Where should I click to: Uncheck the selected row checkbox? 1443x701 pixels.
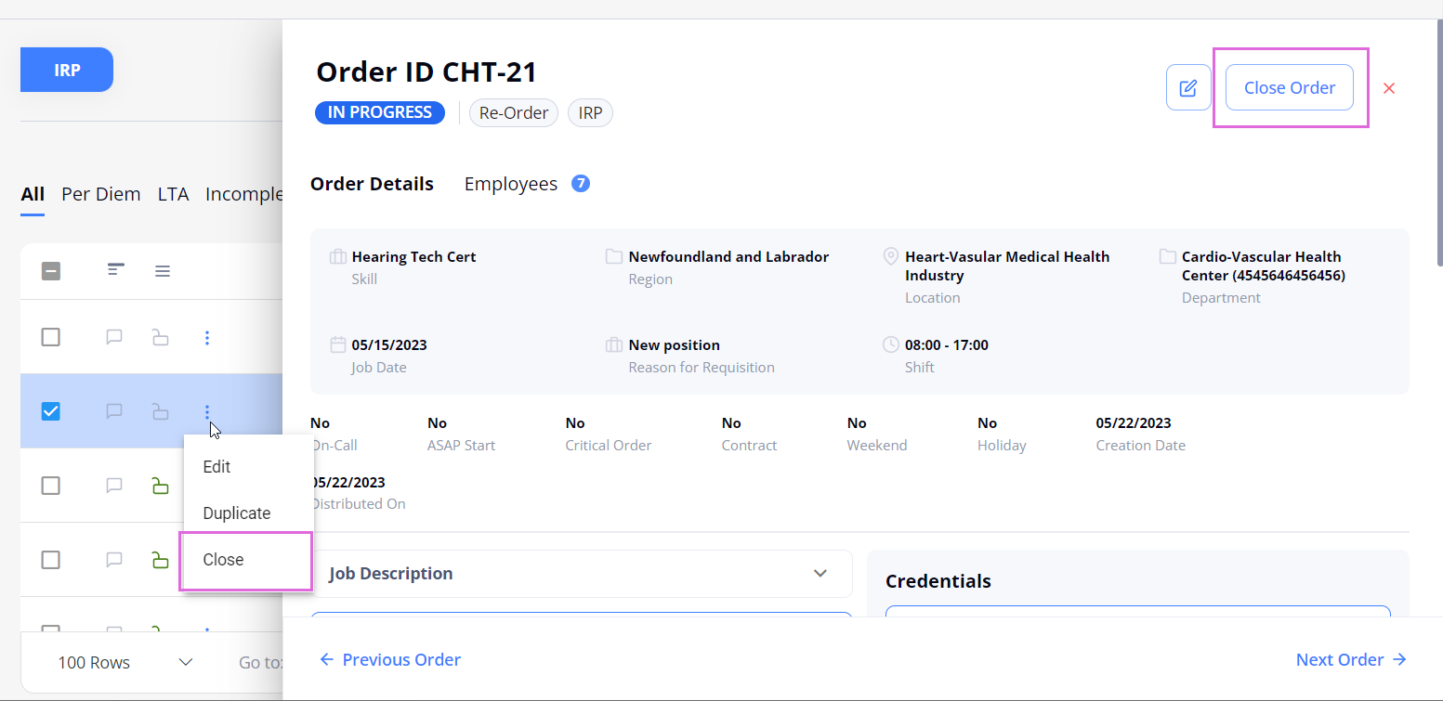pyautogui.click(x=51, y=411)
